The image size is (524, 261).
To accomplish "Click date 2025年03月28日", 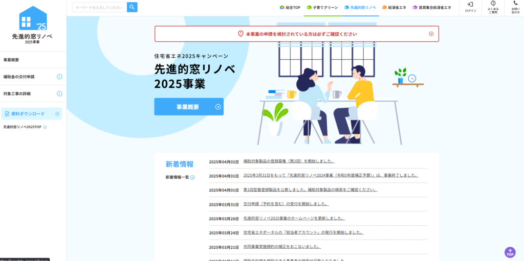I will tap(224, 219).
